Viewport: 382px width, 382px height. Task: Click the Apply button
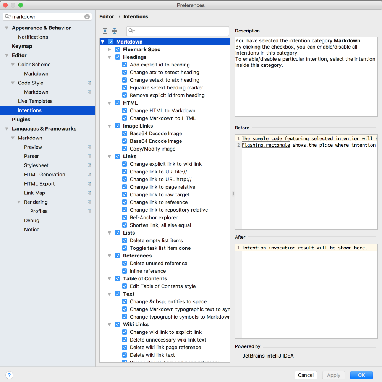click(x=333, y=375)
